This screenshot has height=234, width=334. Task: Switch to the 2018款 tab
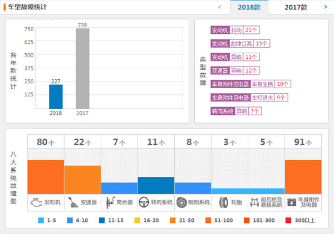point(249,7)
